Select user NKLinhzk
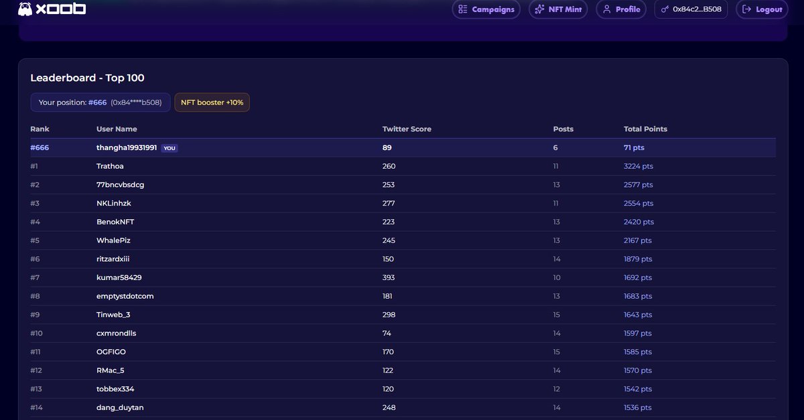 click(115, 203)
